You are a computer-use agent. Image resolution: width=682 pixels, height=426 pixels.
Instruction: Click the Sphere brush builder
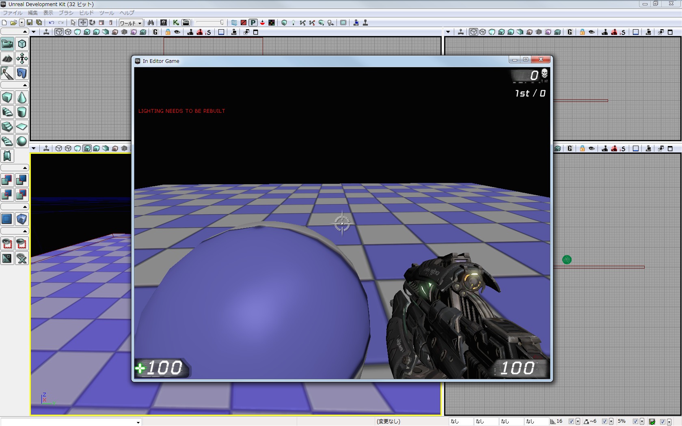click(x=22, y=141)
